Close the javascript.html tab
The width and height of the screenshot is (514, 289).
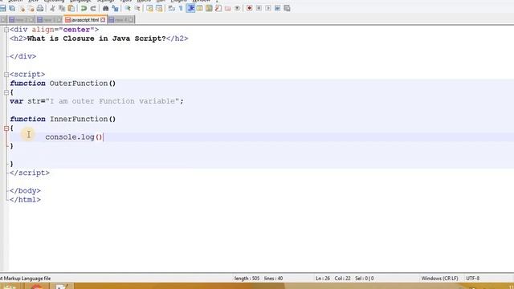[x=103, y=20]
